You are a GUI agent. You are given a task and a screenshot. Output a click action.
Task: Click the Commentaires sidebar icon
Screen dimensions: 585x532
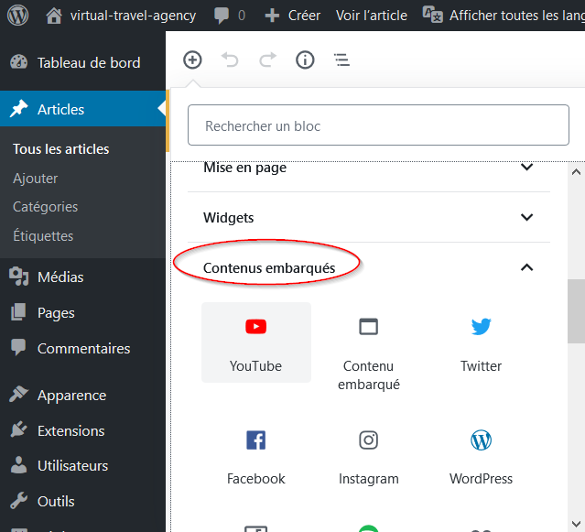[18, 347]
